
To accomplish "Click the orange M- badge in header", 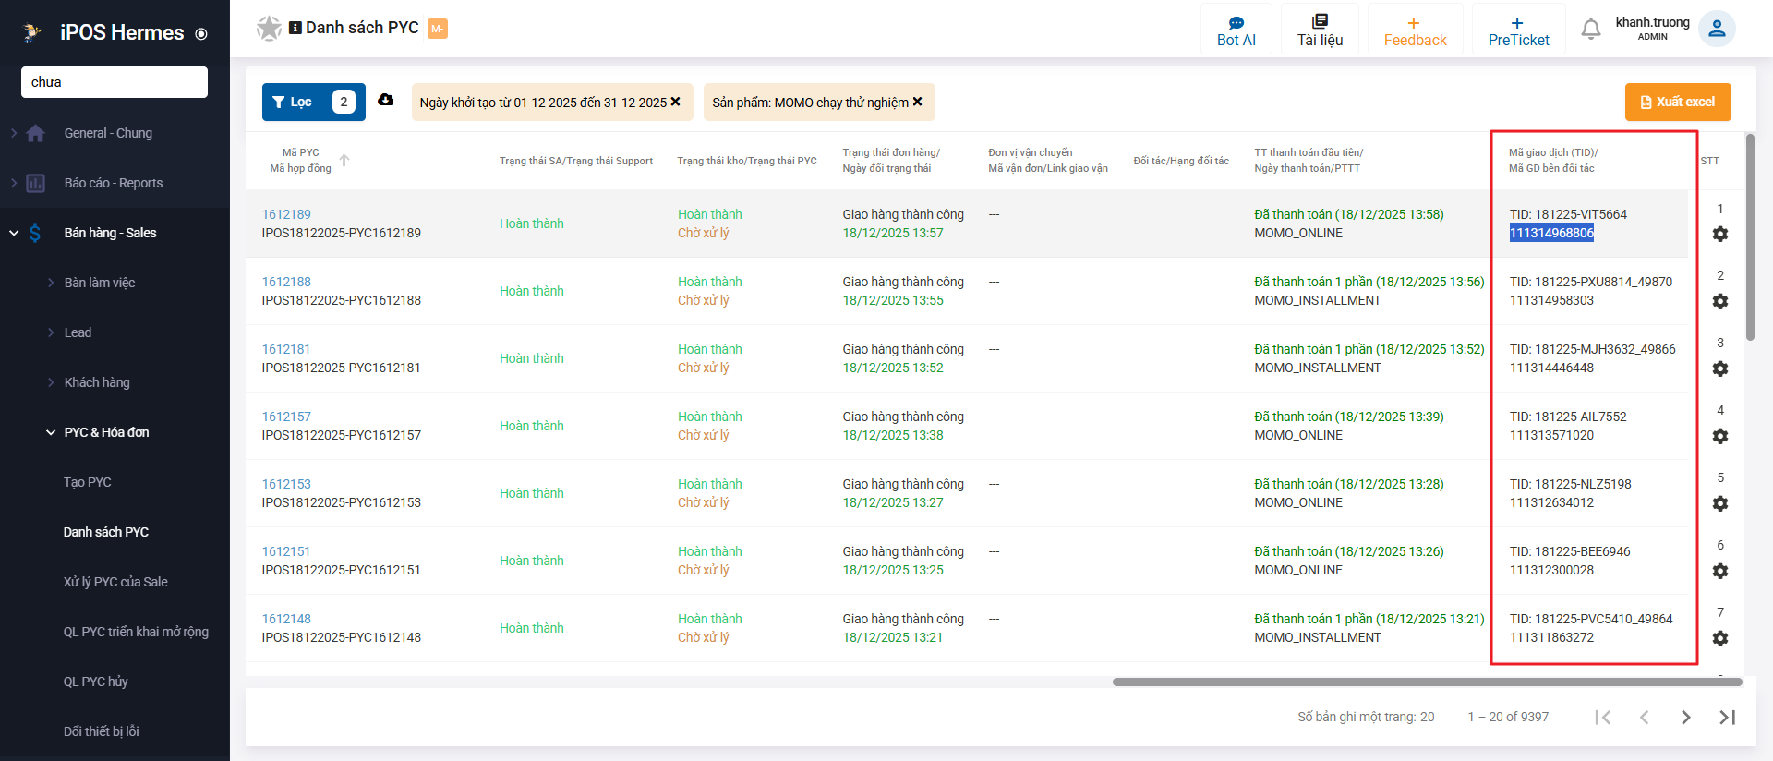I will tap(438, 29).
